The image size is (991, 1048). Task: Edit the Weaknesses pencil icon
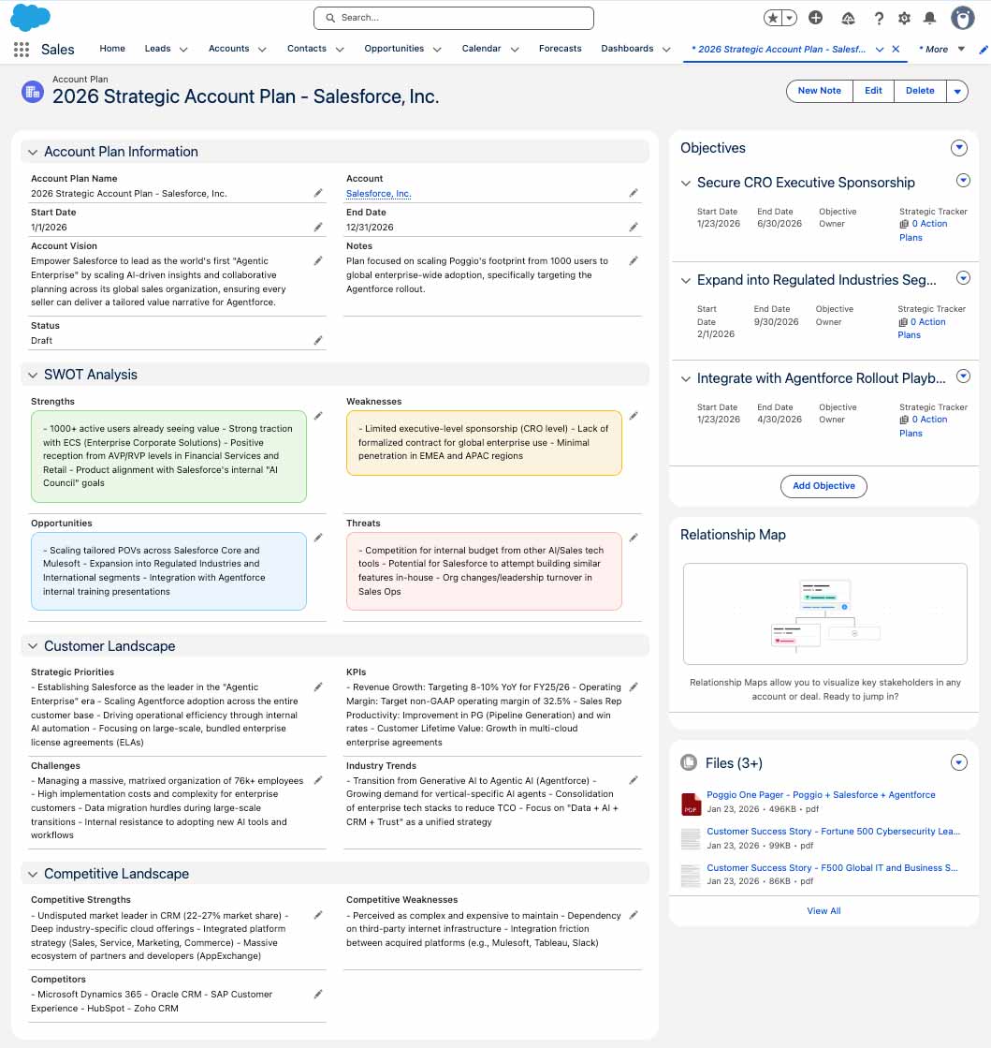(634, 416)
